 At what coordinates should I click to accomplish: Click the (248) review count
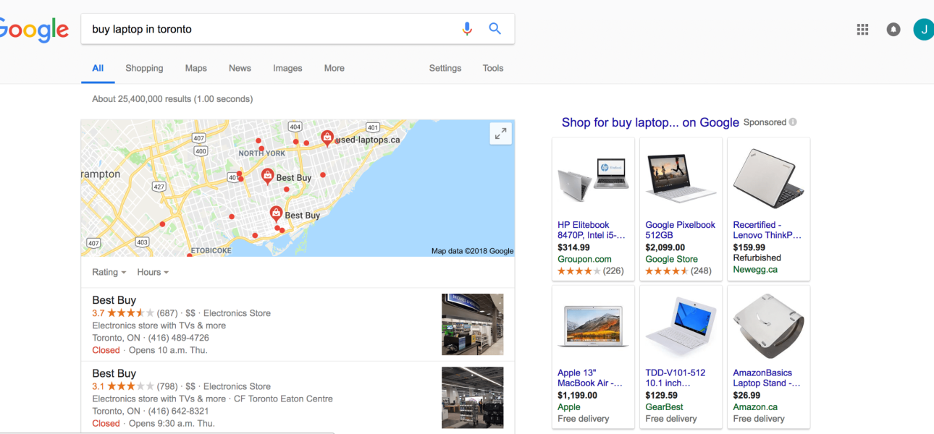coord(701,271)
